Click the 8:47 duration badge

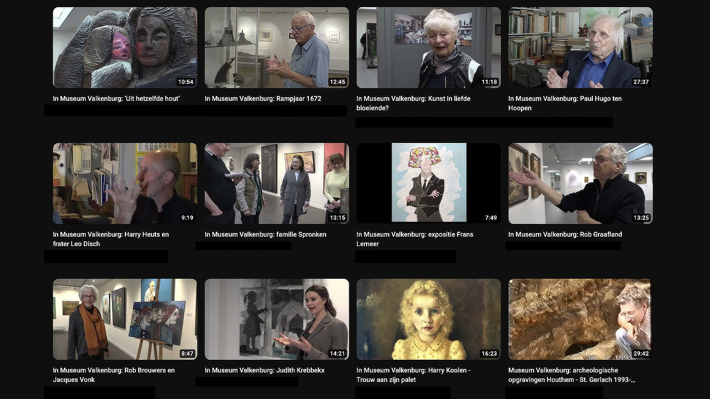(187, 354)
